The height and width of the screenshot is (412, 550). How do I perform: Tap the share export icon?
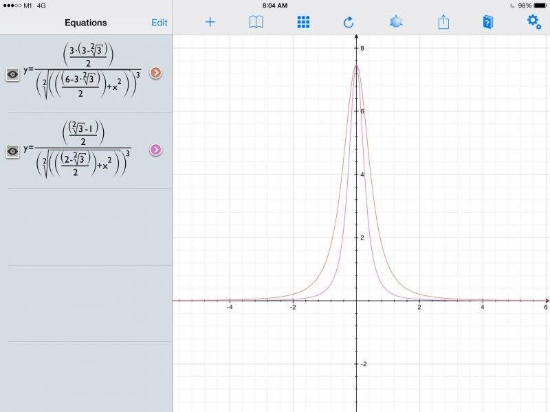point(443,22)
